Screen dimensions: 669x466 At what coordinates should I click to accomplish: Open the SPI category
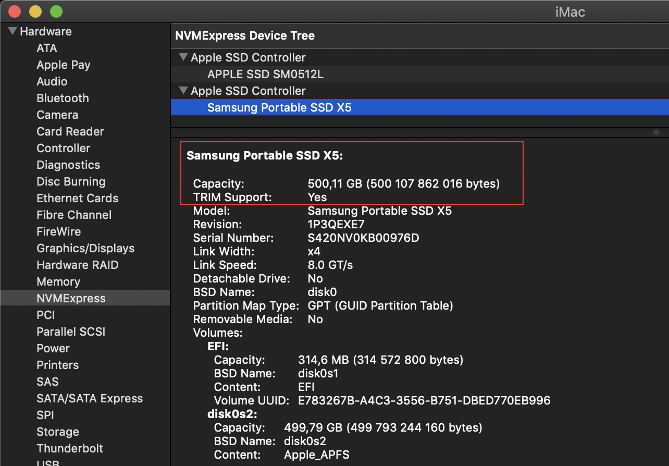tap(45, 415)
